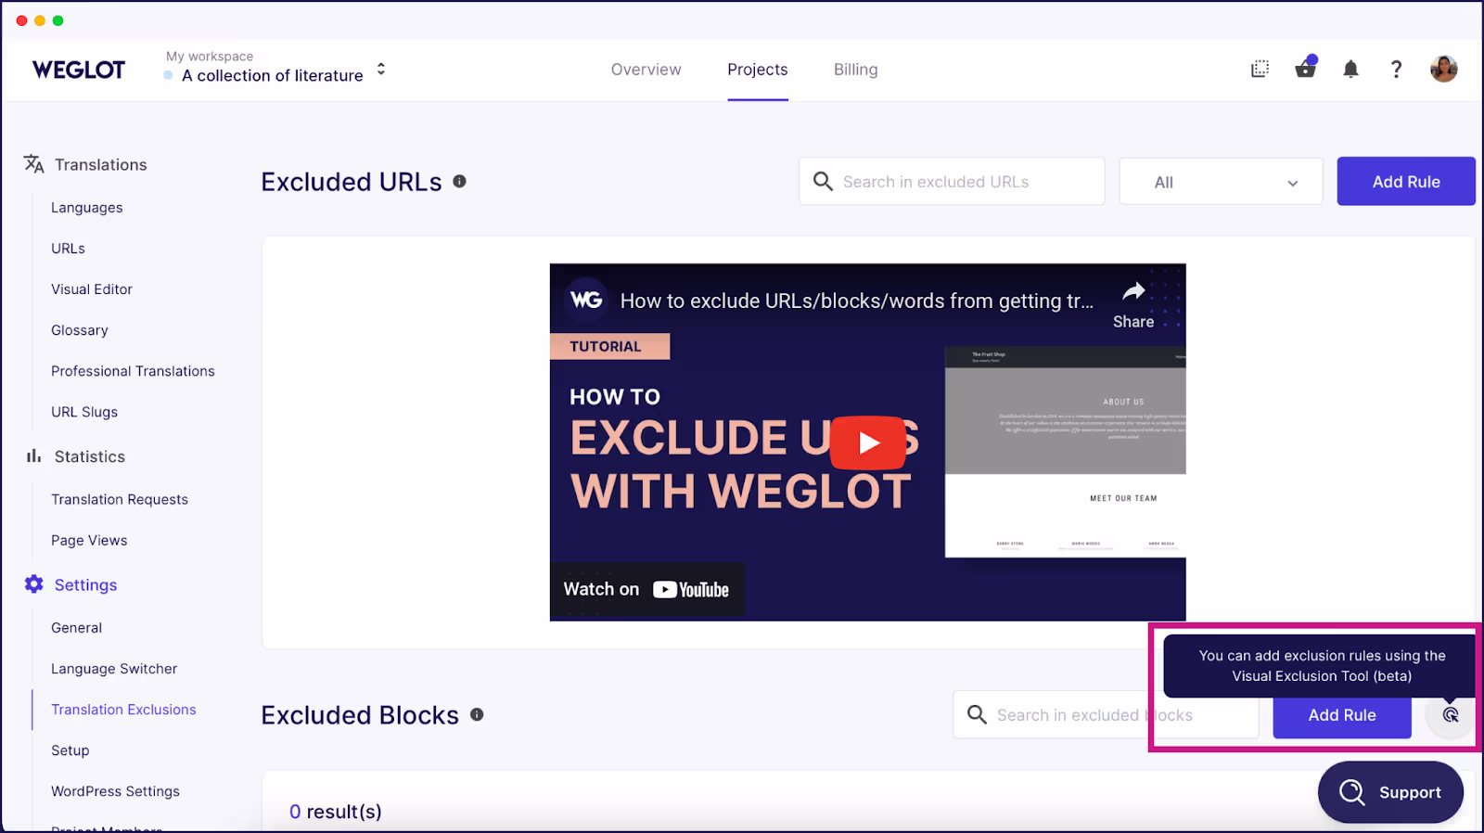Open Support chat button
Viewport: 1484px width, 833px height.
click(1390, 792)
